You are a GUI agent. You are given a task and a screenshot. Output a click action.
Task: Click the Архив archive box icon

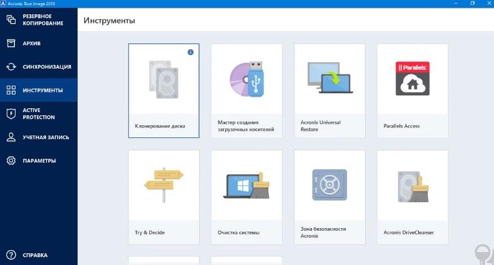point(11,43)
